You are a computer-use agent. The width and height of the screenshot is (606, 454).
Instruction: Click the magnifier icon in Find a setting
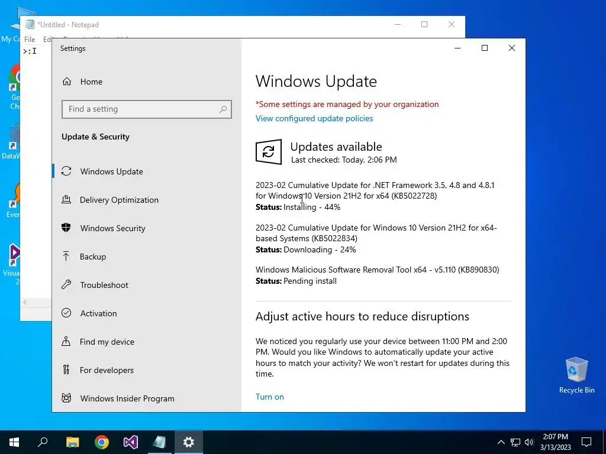pyautogui.click(x=223, y=109)
